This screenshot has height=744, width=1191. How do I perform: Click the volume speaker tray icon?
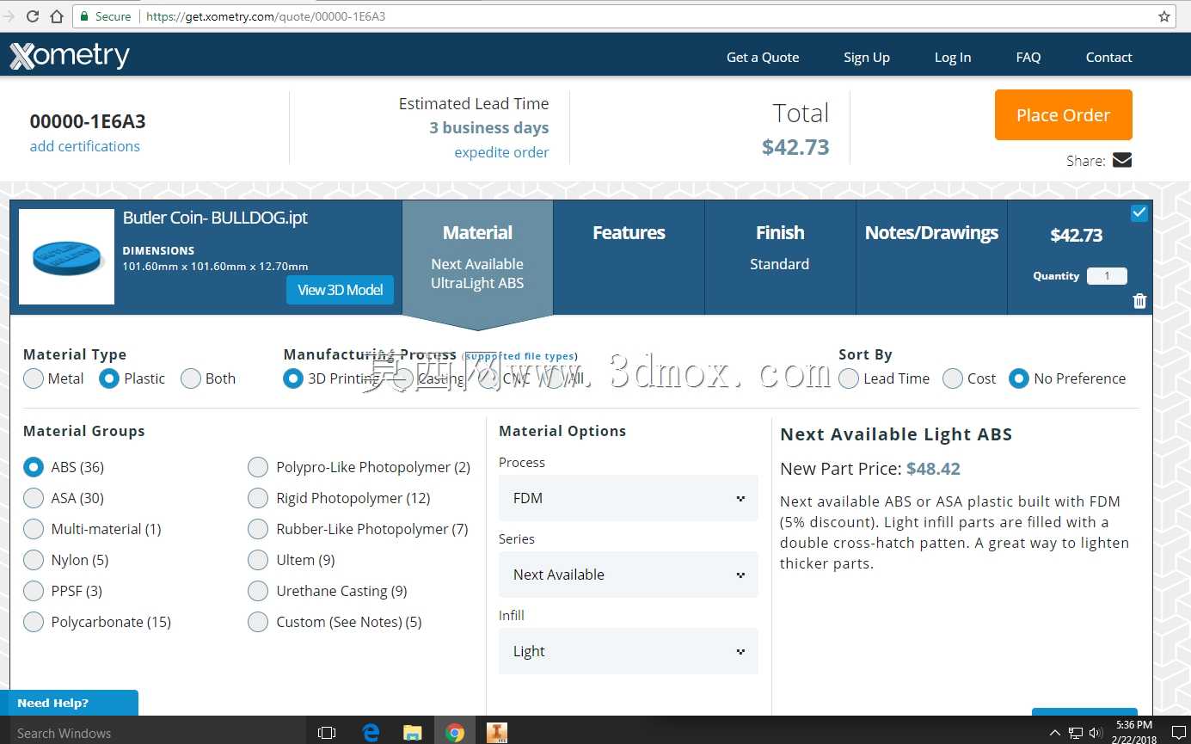point(1096,733)
